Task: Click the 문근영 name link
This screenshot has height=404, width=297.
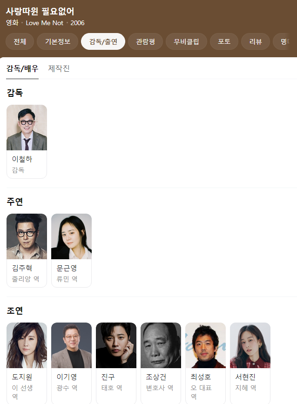Action: click(x=67, y=268)
